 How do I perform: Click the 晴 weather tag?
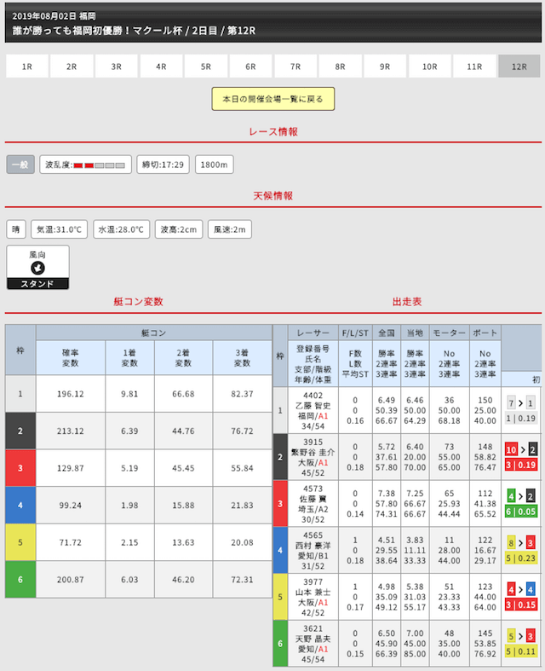(16, 229)
